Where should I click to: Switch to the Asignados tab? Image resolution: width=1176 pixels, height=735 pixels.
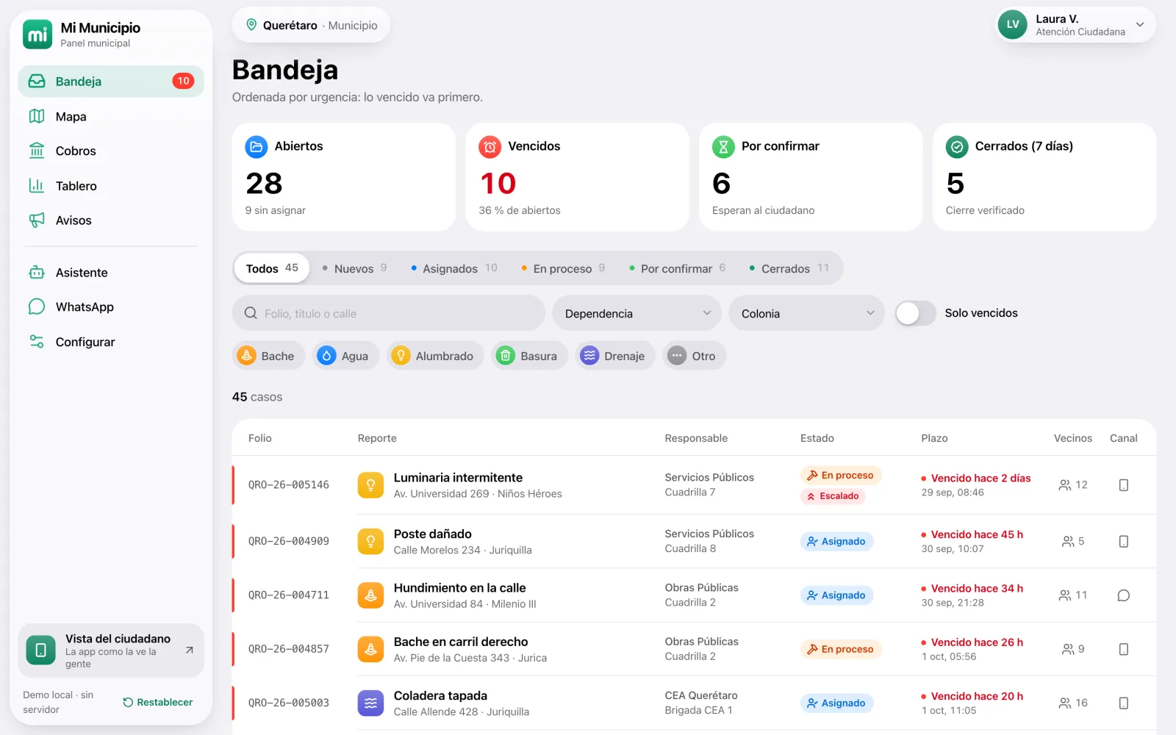point(454,268)
